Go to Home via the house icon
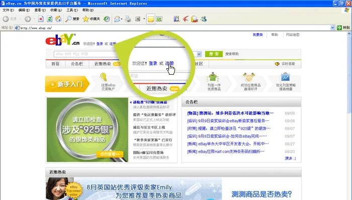 (x=58, y=19)
